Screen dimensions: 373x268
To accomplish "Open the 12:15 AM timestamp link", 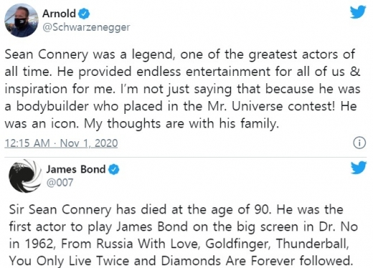I will click(x=27, y=143).
